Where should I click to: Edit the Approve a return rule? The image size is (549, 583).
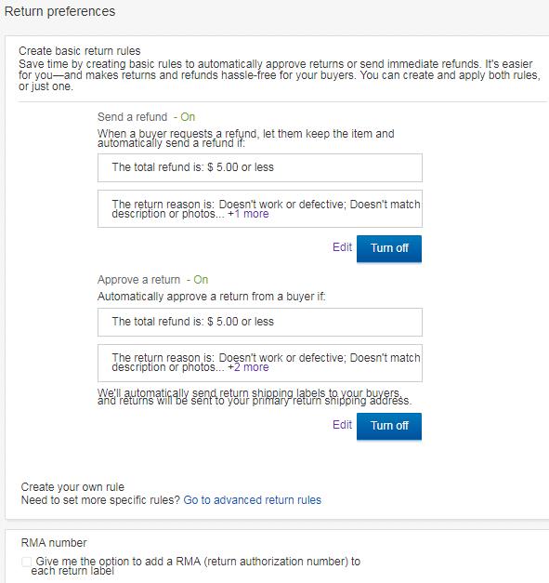[342, 425]
